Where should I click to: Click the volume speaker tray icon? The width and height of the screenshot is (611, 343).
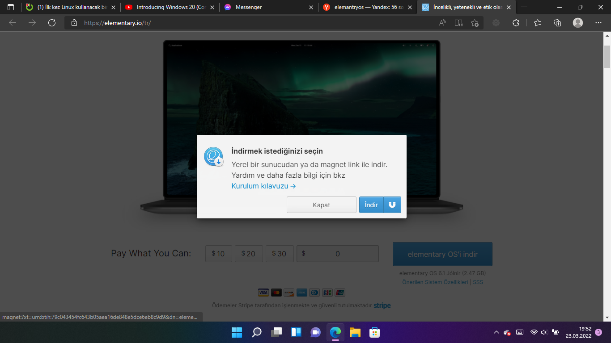(544, 332)
